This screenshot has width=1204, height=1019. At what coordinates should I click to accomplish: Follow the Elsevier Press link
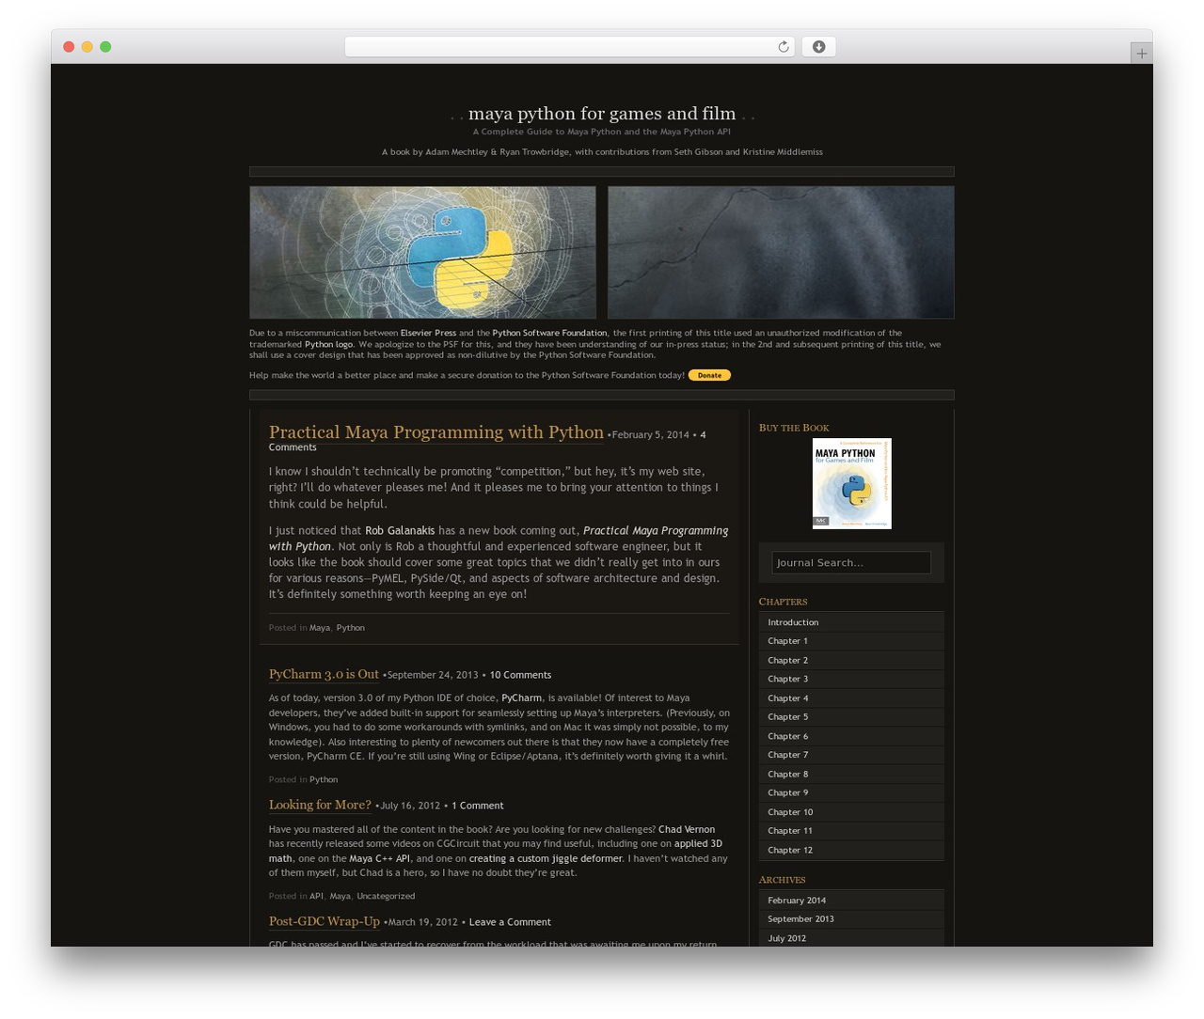tap(428, 333)
